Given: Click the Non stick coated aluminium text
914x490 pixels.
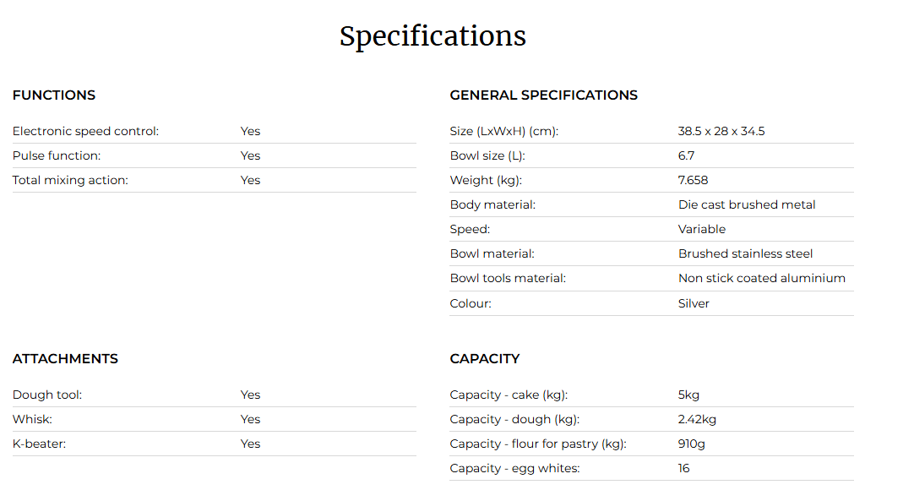Looking at the screenshot, I should click(761, 278).
